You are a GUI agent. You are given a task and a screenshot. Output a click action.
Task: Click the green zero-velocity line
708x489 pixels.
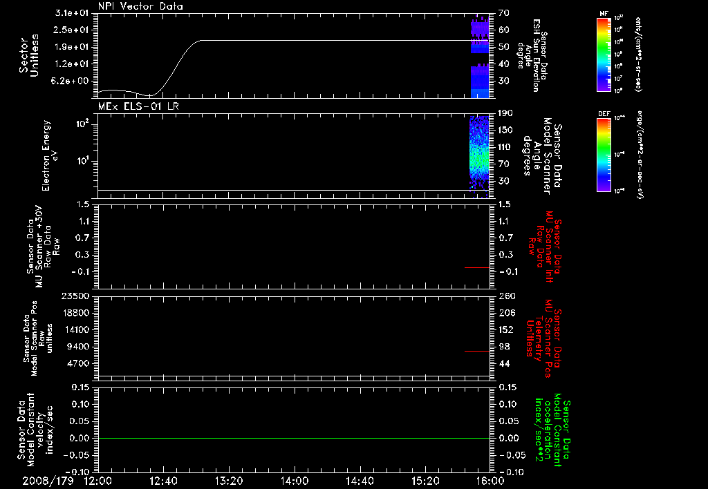[x=294, y=438]
